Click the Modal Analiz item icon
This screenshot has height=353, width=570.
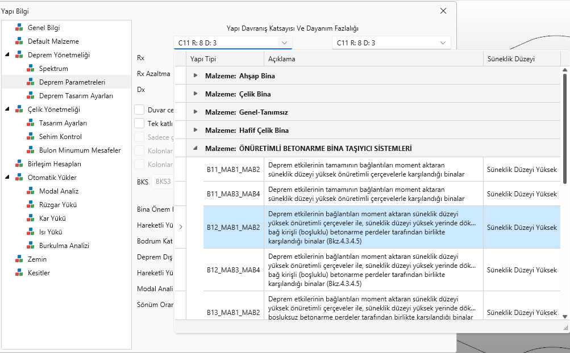point(31,191)
